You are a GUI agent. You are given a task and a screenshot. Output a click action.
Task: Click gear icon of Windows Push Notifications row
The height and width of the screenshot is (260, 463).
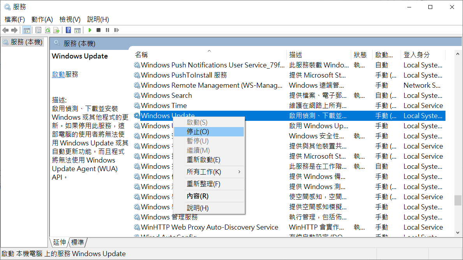click(137, 65)
